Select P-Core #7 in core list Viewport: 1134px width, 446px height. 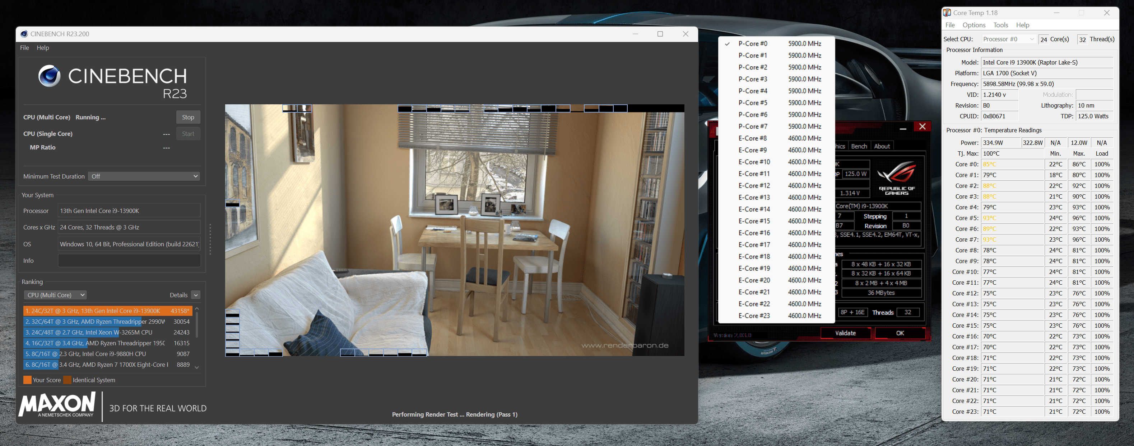(776, 126)
